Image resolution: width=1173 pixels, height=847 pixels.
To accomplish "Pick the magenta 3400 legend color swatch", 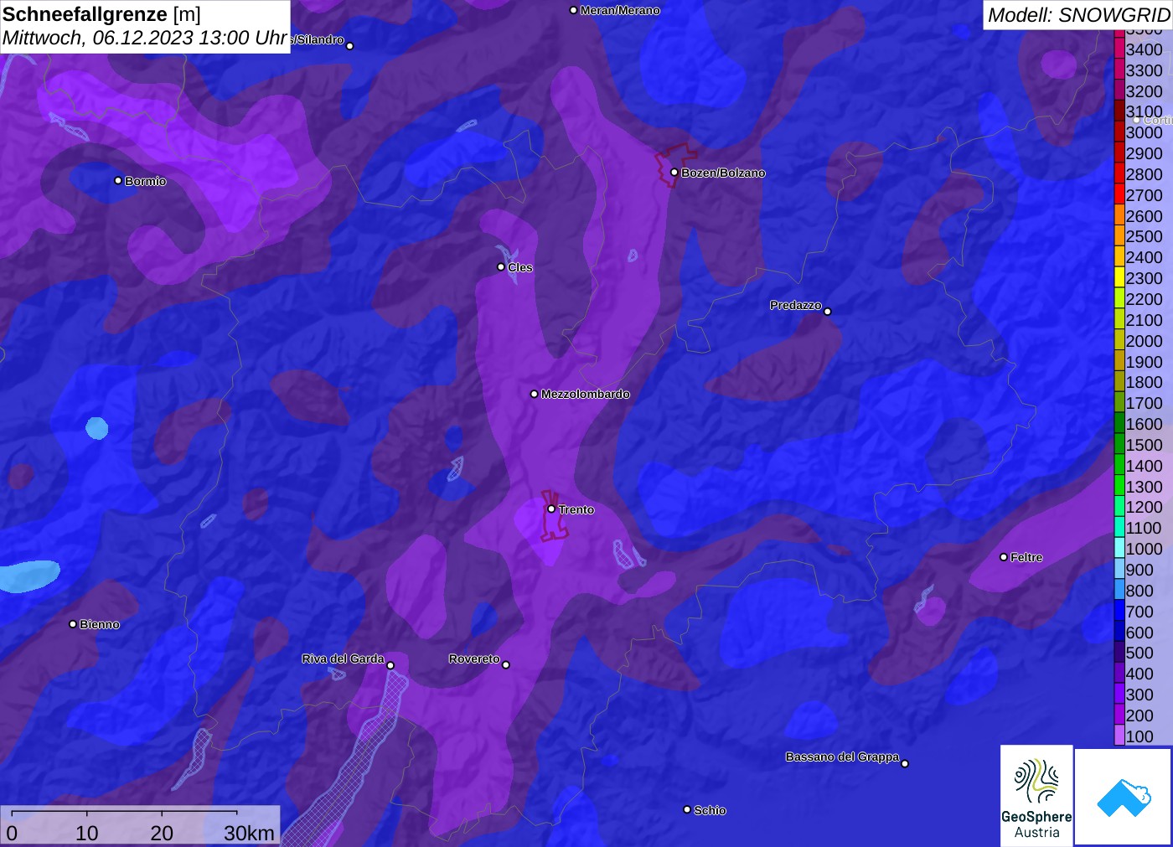I will [1119, 49].
